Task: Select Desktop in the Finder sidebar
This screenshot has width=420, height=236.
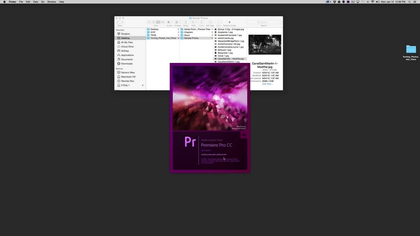Action: 130,38
